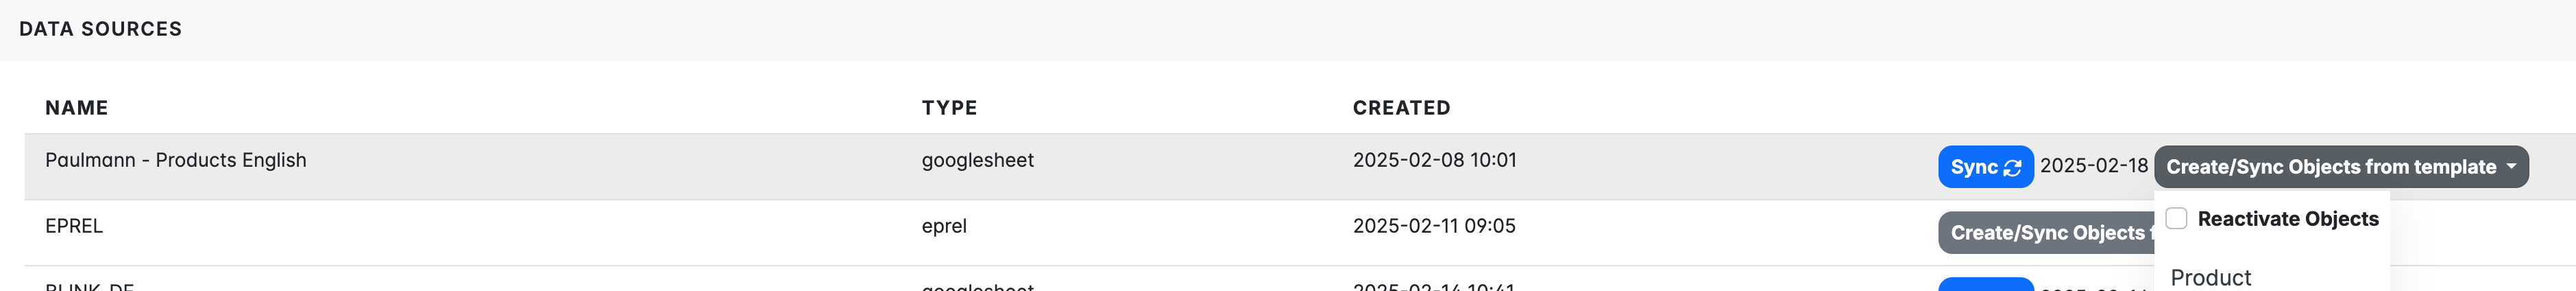Viewport: 2576px width, 291px height.
Task: Click the caret arrow on Paulmann's template dropdown
Action: [x=2511, y=167]
